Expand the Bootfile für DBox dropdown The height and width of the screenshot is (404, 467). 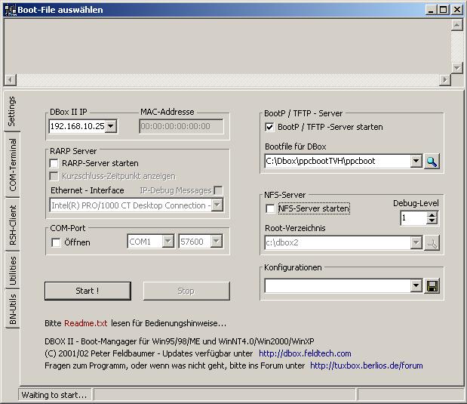pyautogui.click(x=416, y=161)
